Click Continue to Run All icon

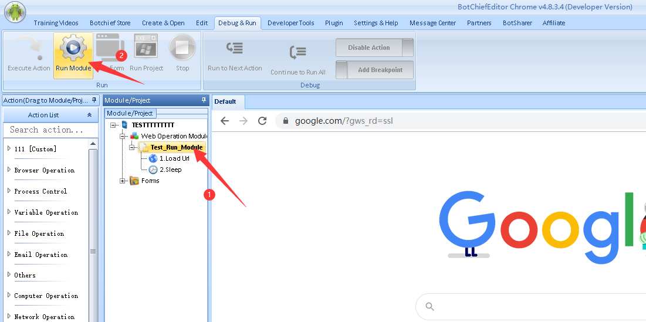coord(297,53)
